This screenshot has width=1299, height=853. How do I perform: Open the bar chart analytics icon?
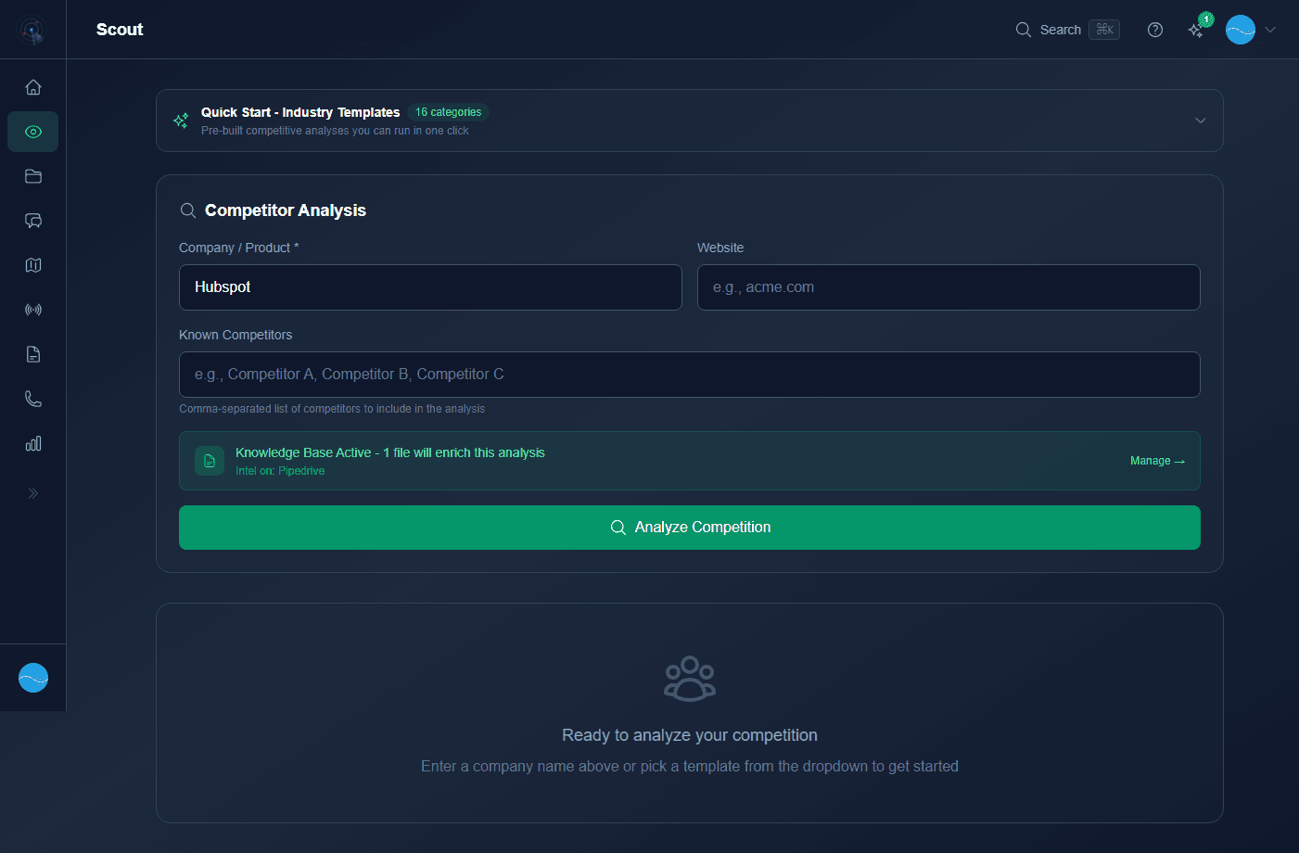coord(33,443)
